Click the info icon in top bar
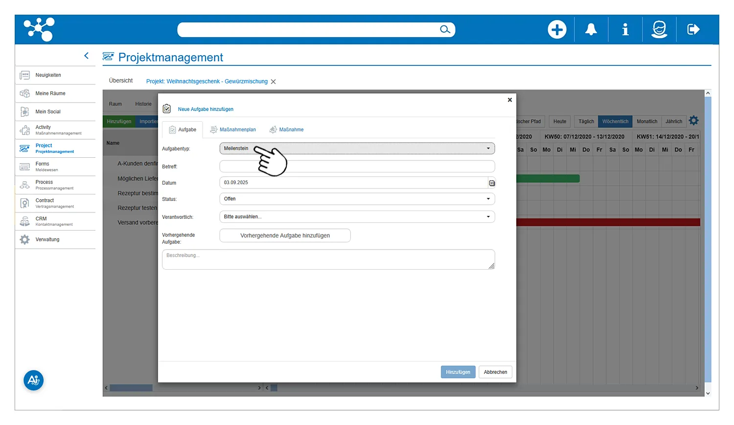 pos(625,30)
